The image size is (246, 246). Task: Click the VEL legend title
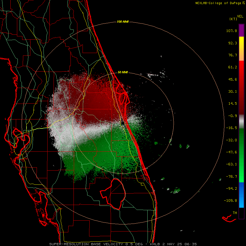coord(240,16)
